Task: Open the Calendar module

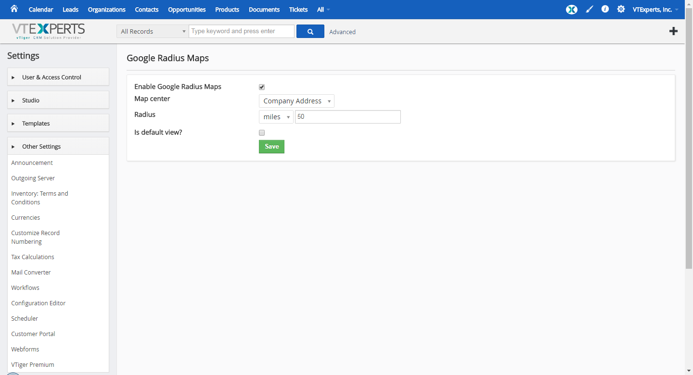Action: click(41, 10)
